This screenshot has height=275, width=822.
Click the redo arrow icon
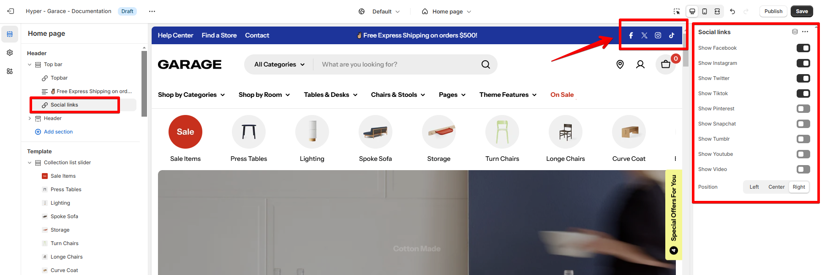tap(746, 11)
